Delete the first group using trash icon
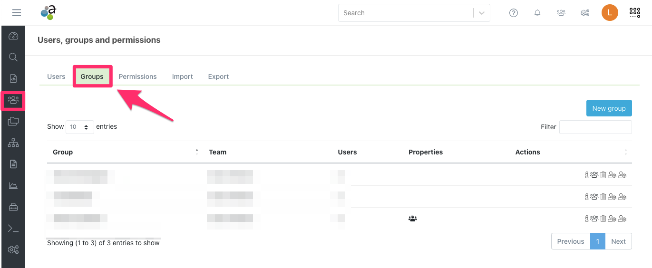The width and height of the screenshot is (652, 268). tap(603, 175)
